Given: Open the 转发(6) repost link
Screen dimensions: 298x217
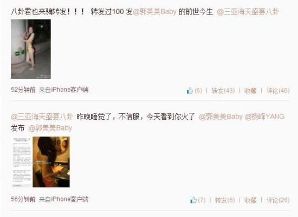Looking at the screenshot, I should [x=225, y=200].
